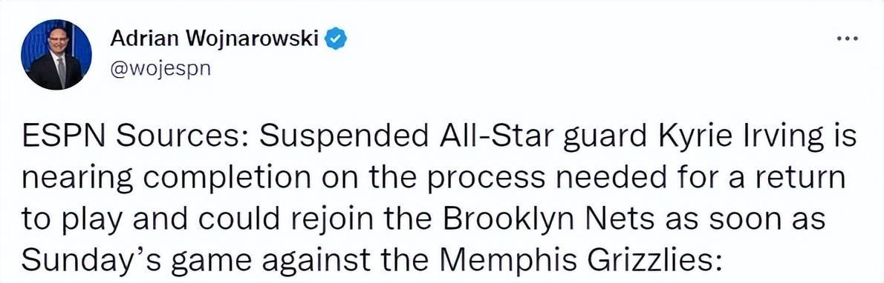
Task: Click the blue verified checkmark badge
Action: [337, 40]
